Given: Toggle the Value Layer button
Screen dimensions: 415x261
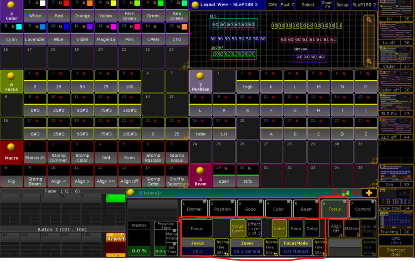Looking at the screenshot, I should click(238, 228).
